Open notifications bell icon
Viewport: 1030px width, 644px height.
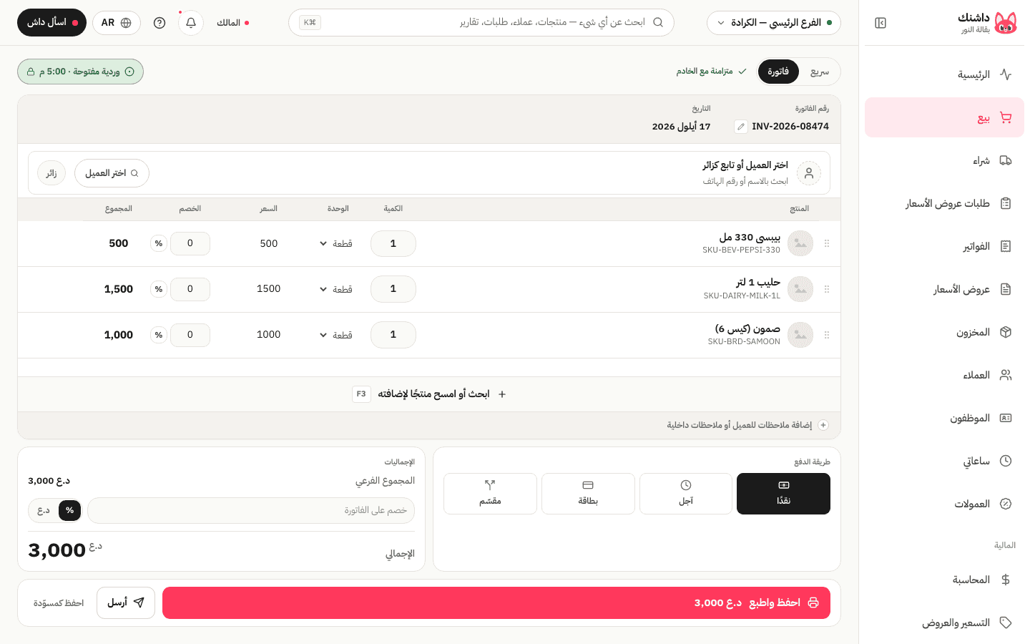[x=191, y=23]
